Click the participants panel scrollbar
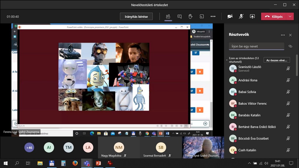The height and width of the screenshot is (168, 299). point(297,65)
